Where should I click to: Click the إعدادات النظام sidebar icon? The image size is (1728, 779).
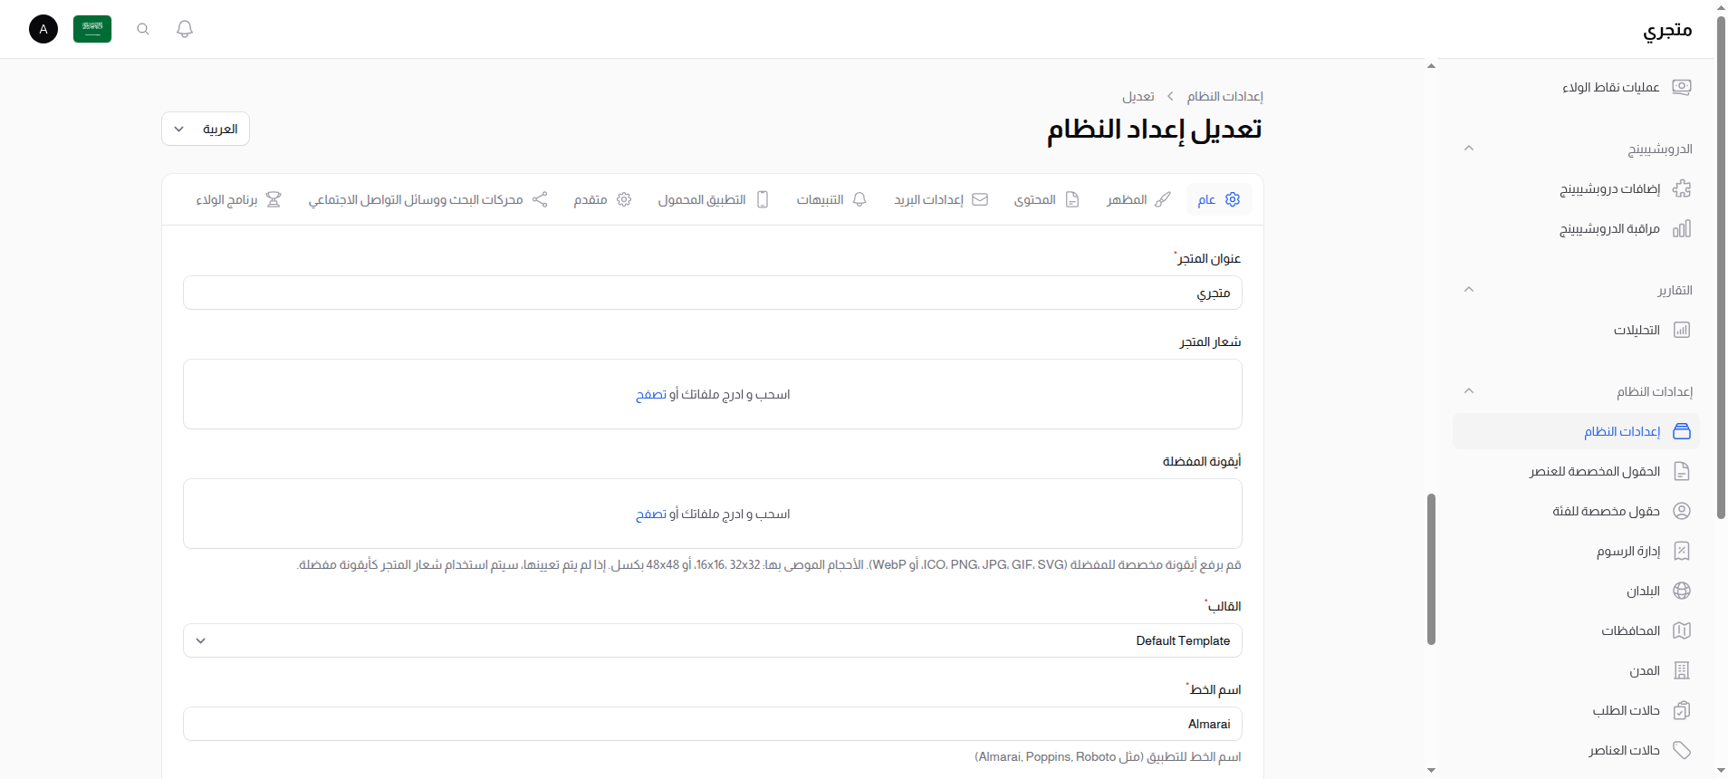tap(1682, 431)
